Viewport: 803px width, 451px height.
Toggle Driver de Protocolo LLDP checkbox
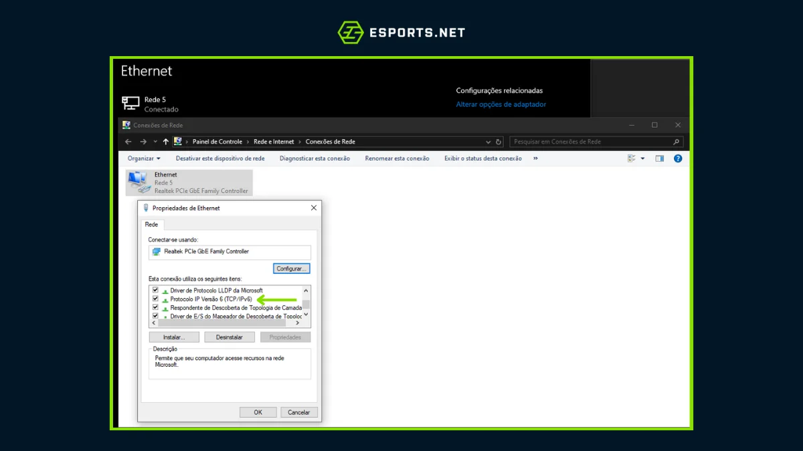point(155,290)
